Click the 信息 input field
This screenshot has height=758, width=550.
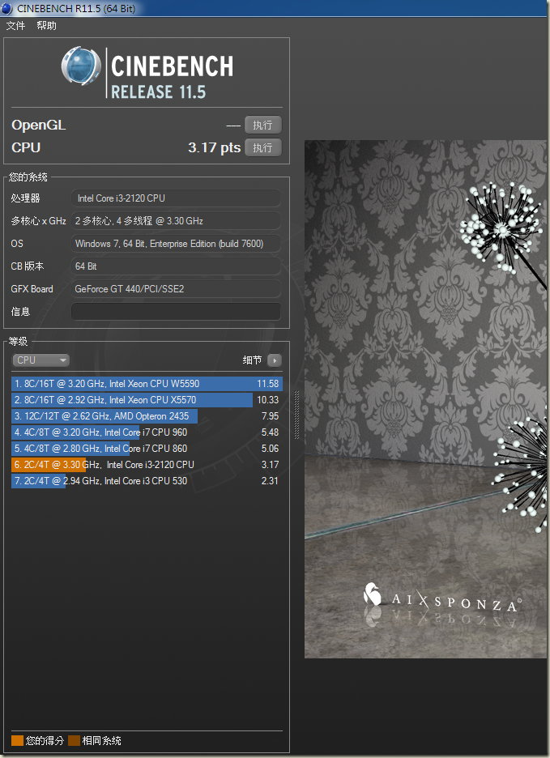(x=176, y=311)
